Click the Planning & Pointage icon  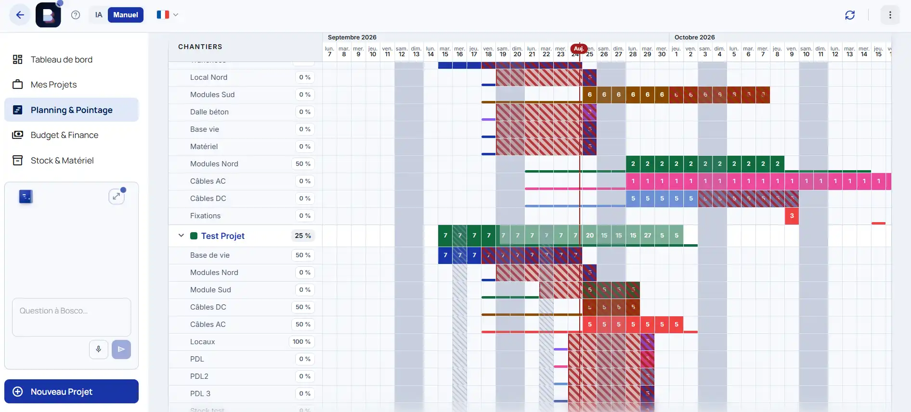click(x=18, y=110)
